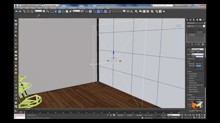Switch to the Display command panel tab
The height and width of the screenshot is (123, 220).
pos(200,20)
